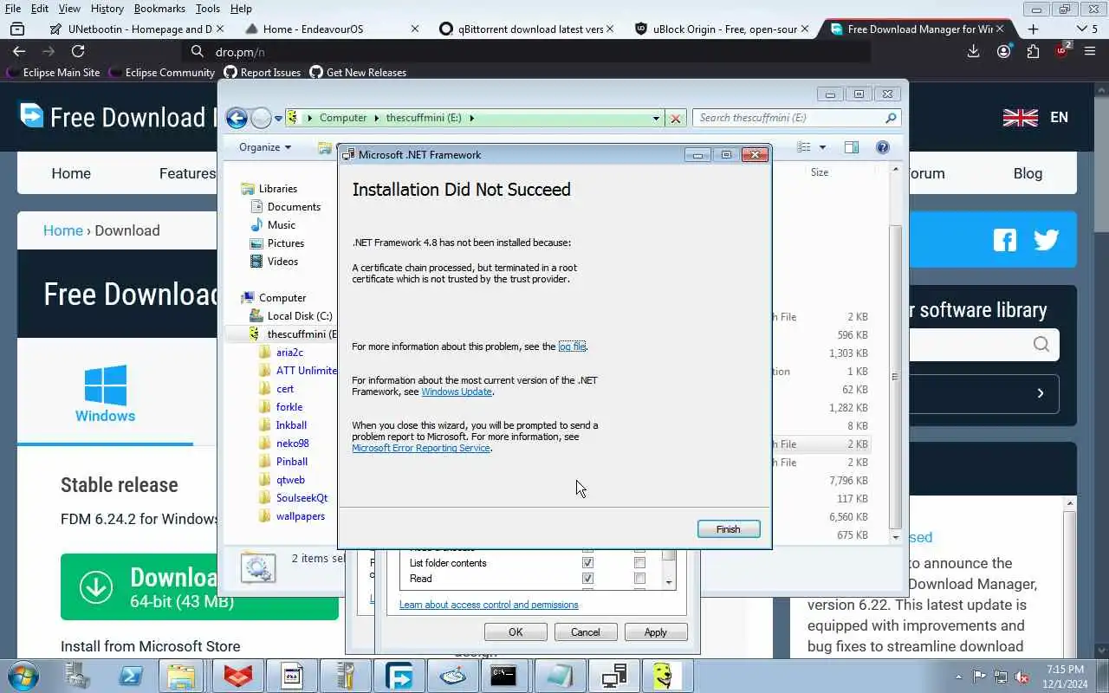This screenshot has width=1109, height=693.
Task: Click Finish in the .NET Framework dialog
Action: pyautogui.click(x=729, y=529)
